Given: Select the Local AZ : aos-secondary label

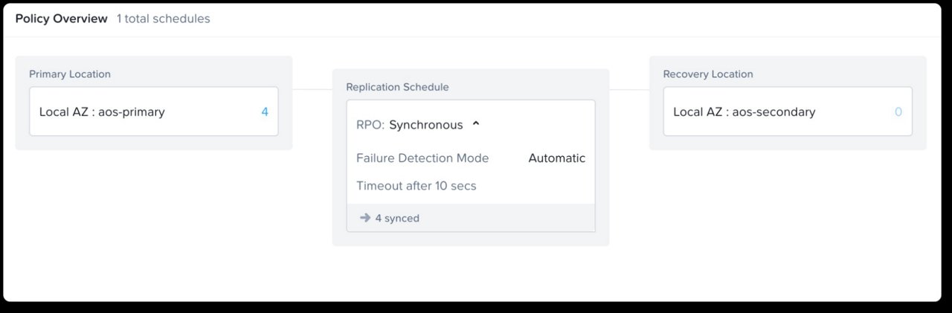Looking at the screenshot, I should click(744, 112).
